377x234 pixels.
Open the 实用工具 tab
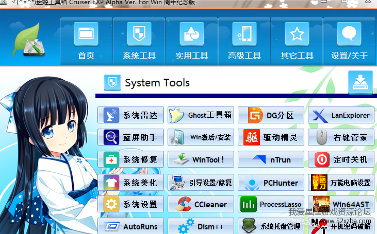point(191,41)
